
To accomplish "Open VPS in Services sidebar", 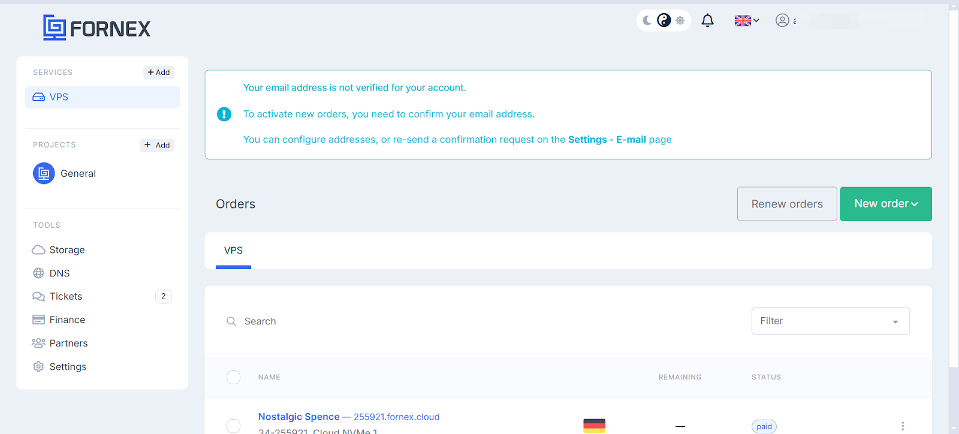I will (x=102, y=97).
